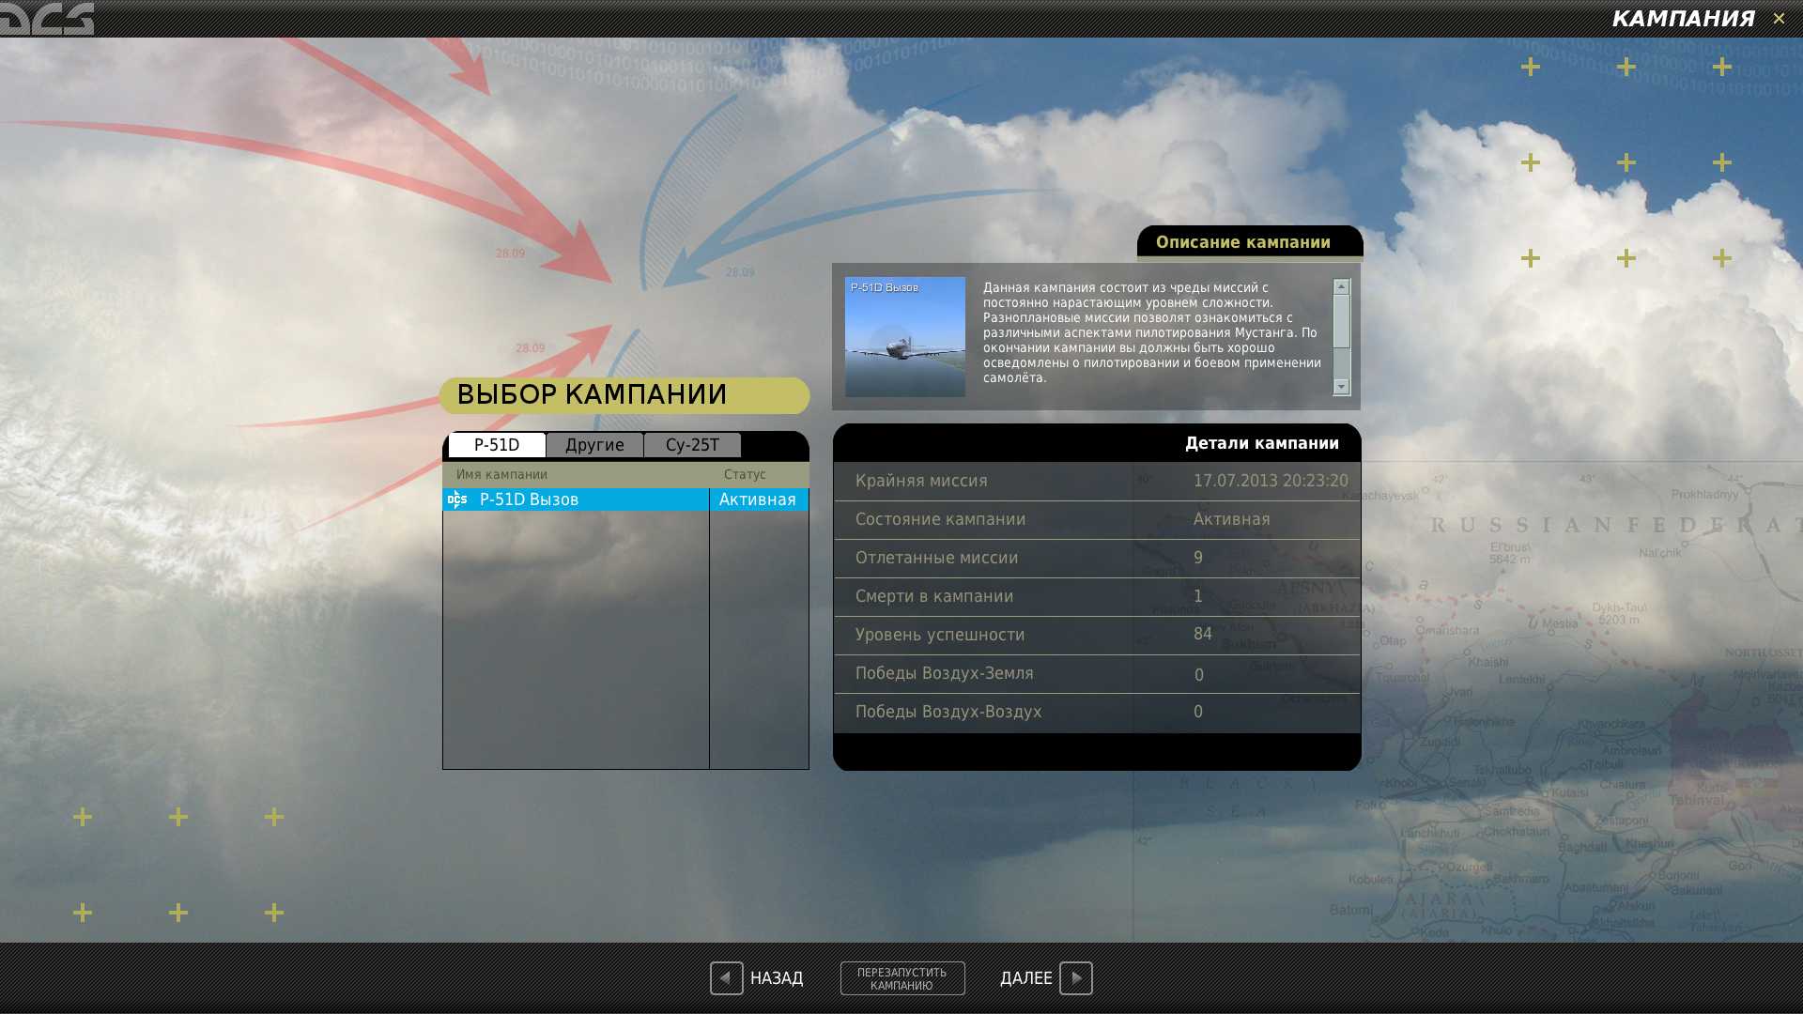This screenshot has width=1803, height=1014.
Task: Click the Имя кампании column header
Action: click(501, 474)
